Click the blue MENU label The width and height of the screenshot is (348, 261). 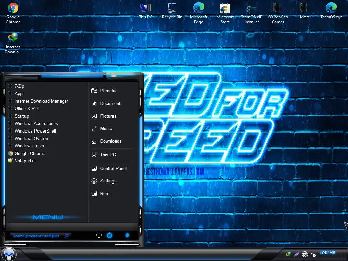click(48, 217)
